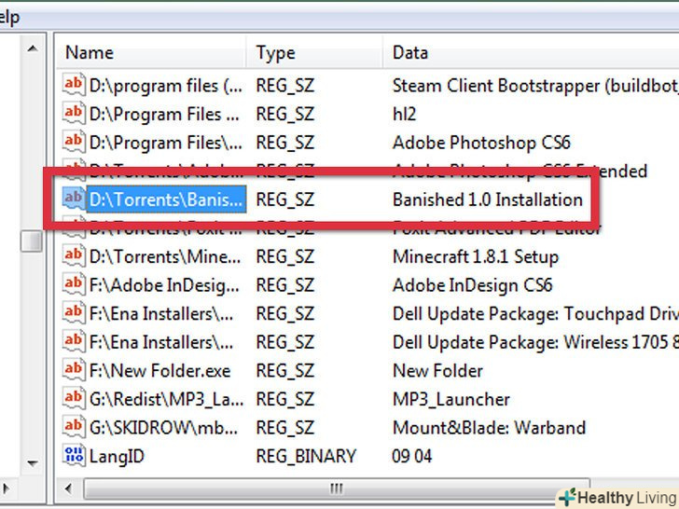Select the G:\Redist\MP3_La... entry name
Image resolution: width=679 pixels, height=509 pixels.
166,400
